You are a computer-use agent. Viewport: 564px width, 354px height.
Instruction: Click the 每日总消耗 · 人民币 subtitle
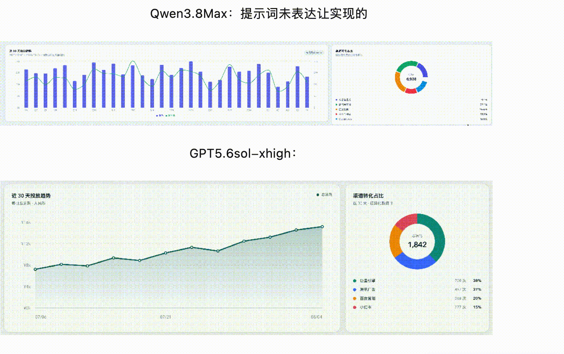pyautogui.click(x=28, y=204)
